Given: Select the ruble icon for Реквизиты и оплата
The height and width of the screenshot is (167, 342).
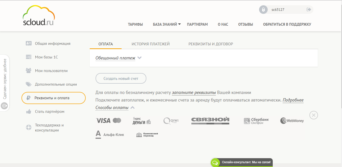Looking at the screenshot, I should click(29, 98).
